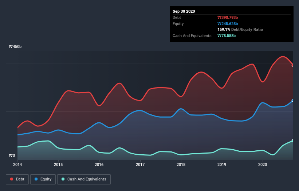Click the blue Equity legend dot

(36, 179)
